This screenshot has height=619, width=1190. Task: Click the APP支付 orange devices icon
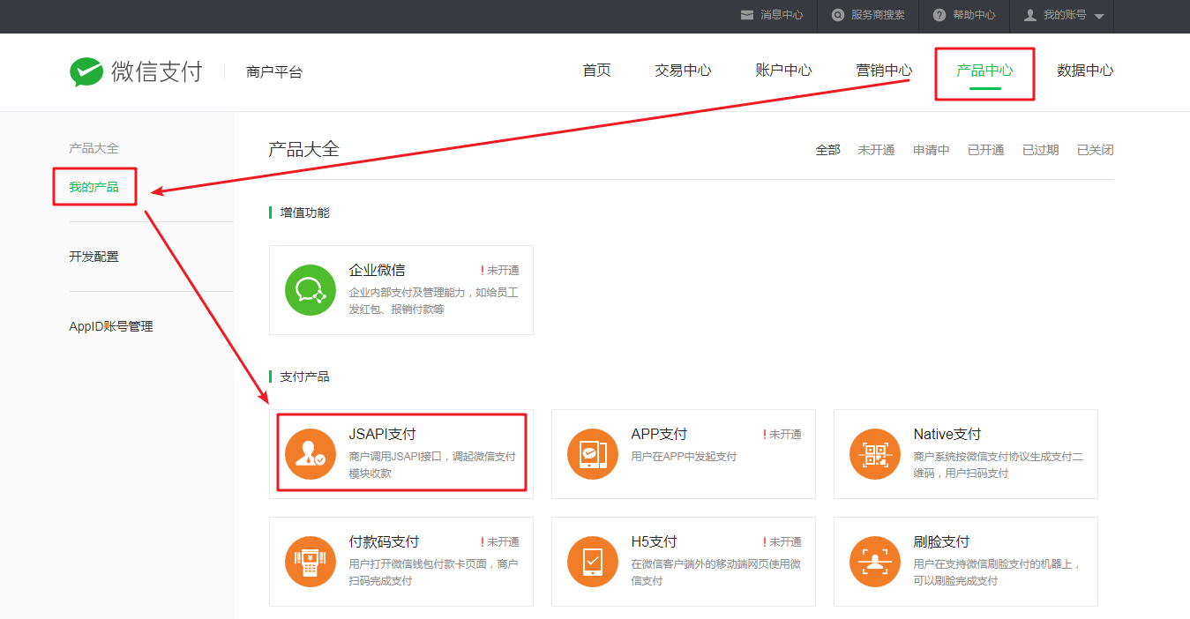[593, 453]
